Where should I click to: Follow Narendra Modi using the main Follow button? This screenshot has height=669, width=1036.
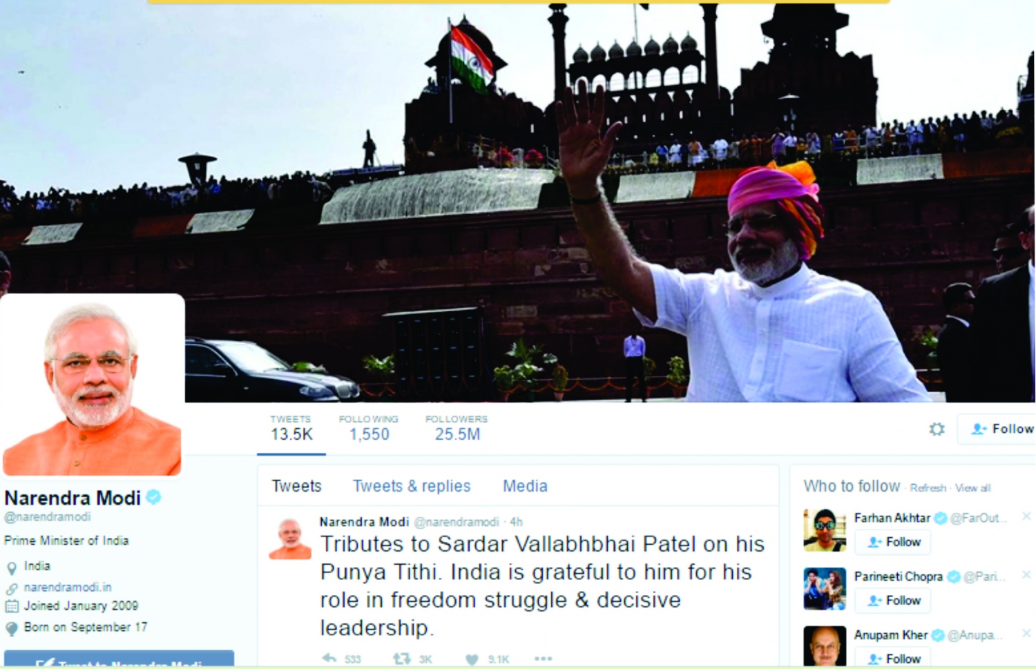(997, 429)
